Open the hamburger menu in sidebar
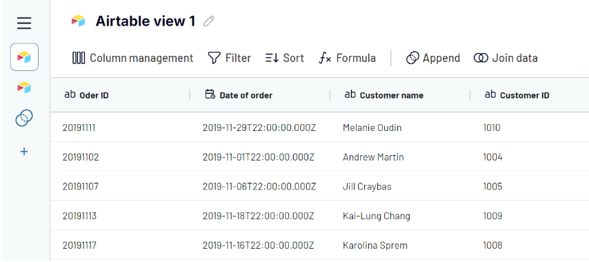The image size is (589, 262). point(24,23)
